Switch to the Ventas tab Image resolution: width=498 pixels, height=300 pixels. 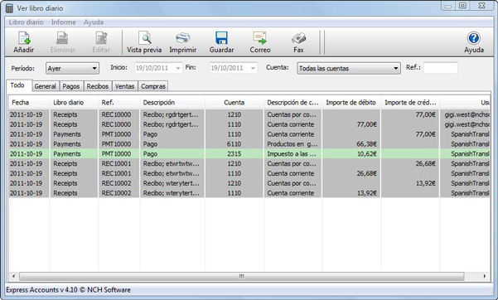[124, 86]
